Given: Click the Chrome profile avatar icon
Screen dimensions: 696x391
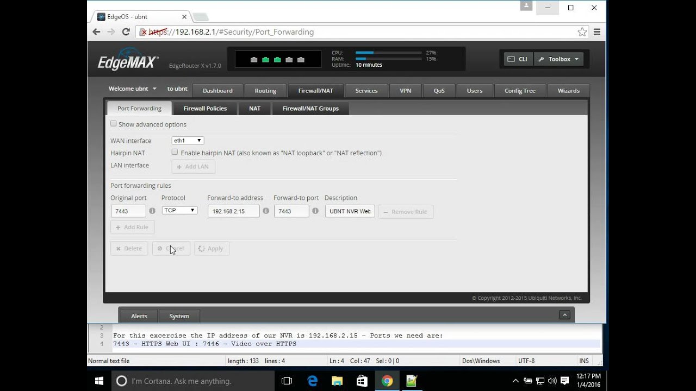Looking at the screenshot, I should [x=526, y=6].
